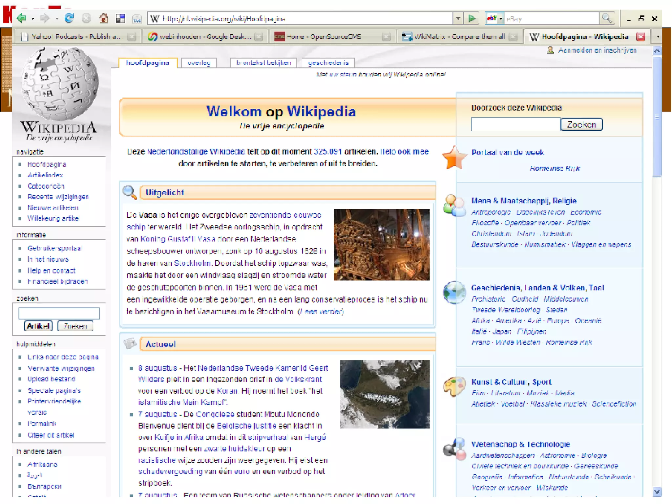Open the address bar URL history dropdown
Screen dimensions: 672x504
click(458, 19)
